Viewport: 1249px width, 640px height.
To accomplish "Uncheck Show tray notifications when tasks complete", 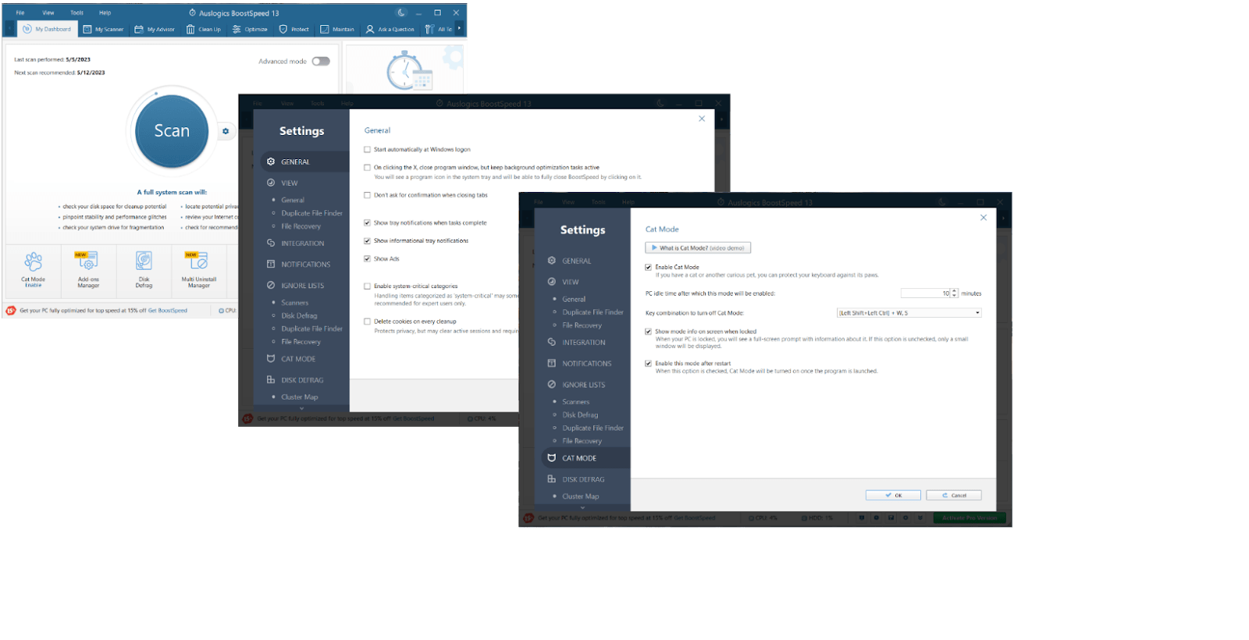I will (x=367, y=222).
